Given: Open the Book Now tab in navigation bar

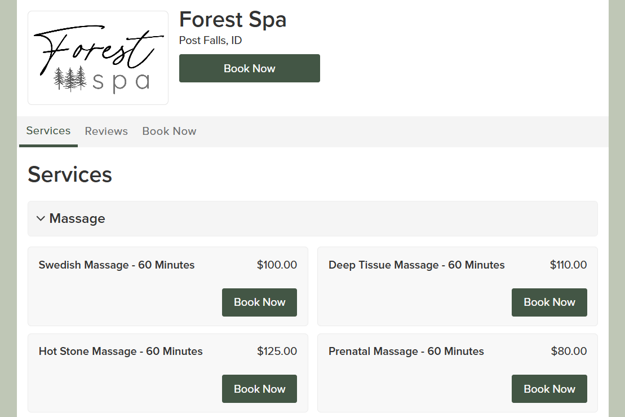Looking at the screenshot, I should point(170,131).
